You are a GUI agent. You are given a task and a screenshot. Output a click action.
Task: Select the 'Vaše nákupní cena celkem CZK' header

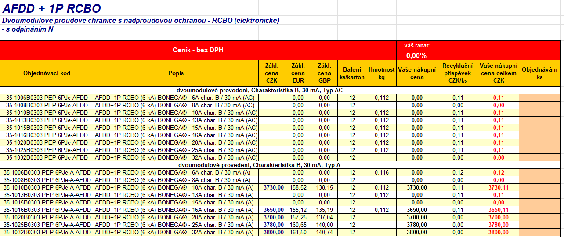click(x=499, y=73)
